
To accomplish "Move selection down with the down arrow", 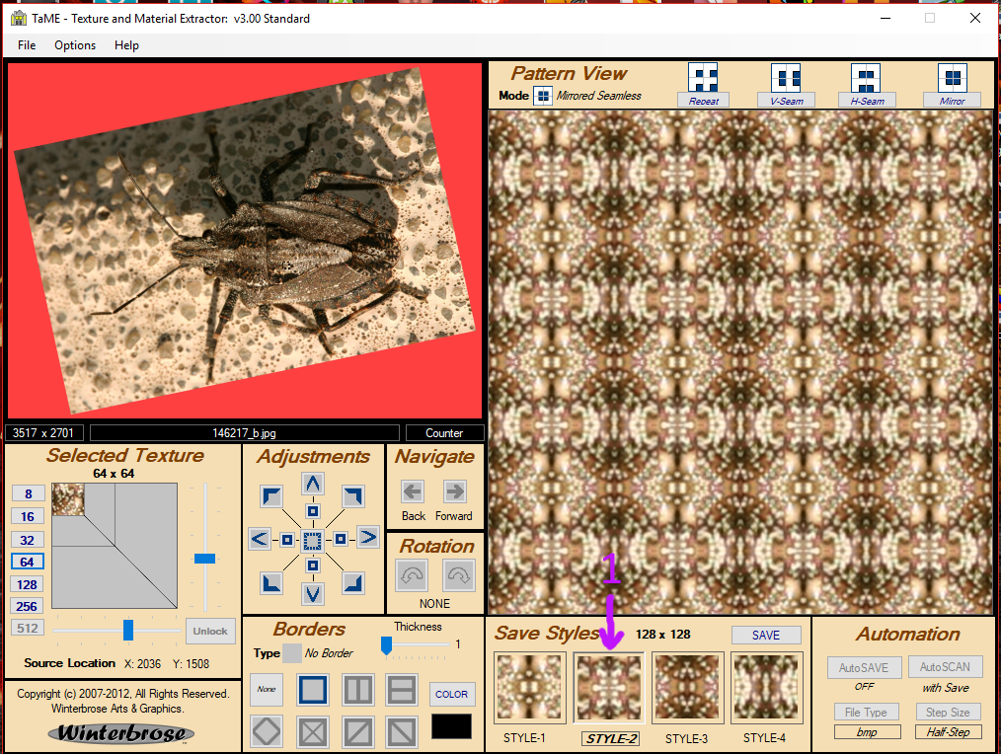I will click(x=313, y=594).
